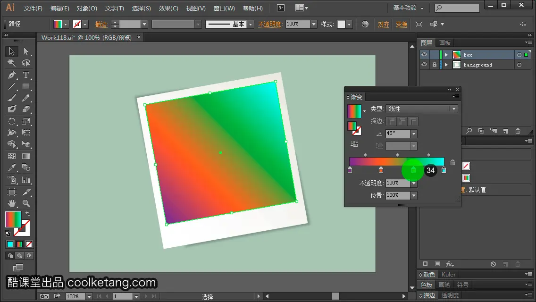Select the Direct Selection tool
Image resolution: width=536 pixels, height=302 pixels.
(26, 51)
